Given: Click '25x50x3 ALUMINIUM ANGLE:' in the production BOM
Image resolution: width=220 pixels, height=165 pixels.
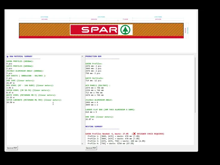Looking at the screenshot, I should 99,100.
